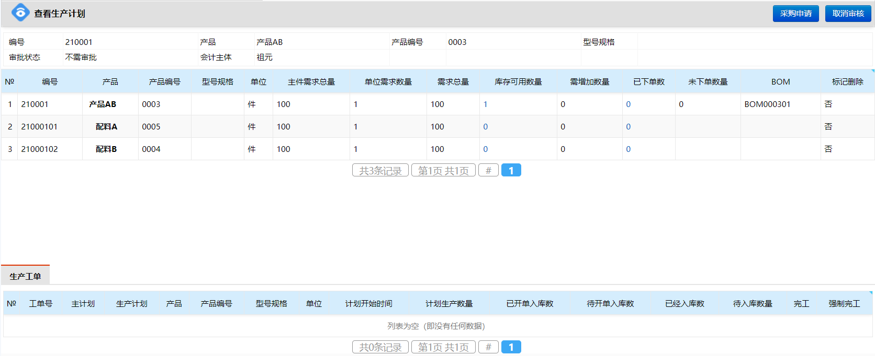Screen dimensions: 875x356
Task: Click page 1 button in upper table pager
Action: coord(511,170)
